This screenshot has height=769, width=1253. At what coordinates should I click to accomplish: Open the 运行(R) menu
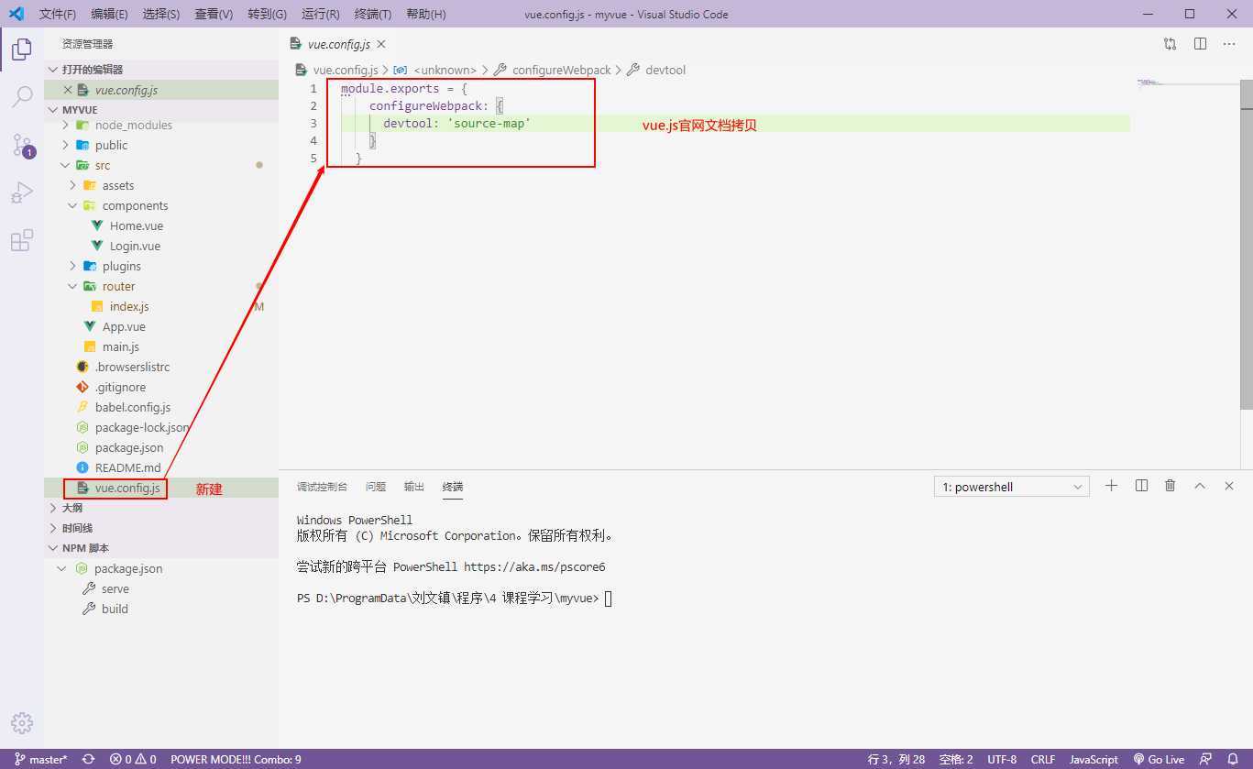320,14
